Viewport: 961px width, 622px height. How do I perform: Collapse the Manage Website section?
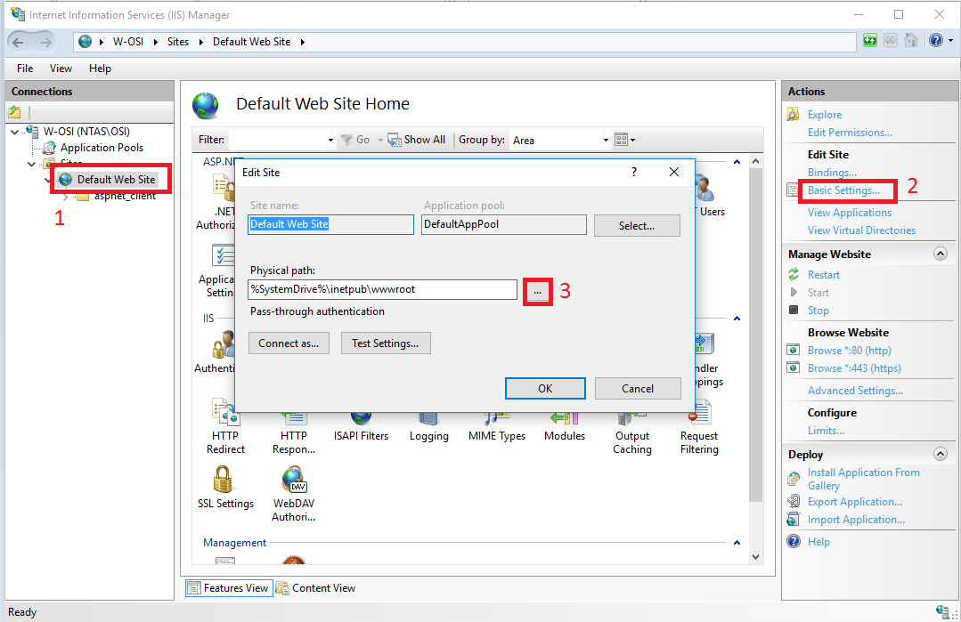940,254
